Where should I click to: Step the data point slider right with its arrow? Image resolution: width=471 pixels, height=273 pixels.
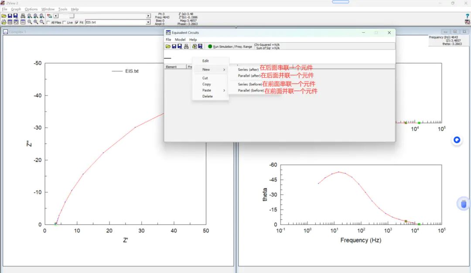[148, 16]
